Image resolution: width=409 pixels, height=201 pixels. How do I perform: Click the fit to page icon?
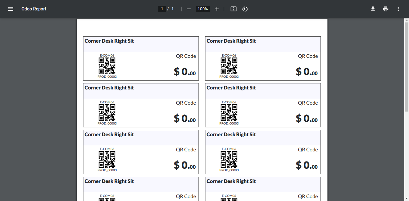pos(234,9)
